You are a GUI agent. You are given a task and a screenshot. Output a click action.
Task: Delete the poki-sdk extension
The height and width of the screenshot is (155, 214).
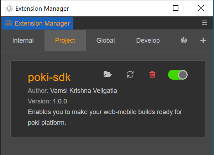click(152, 74)
